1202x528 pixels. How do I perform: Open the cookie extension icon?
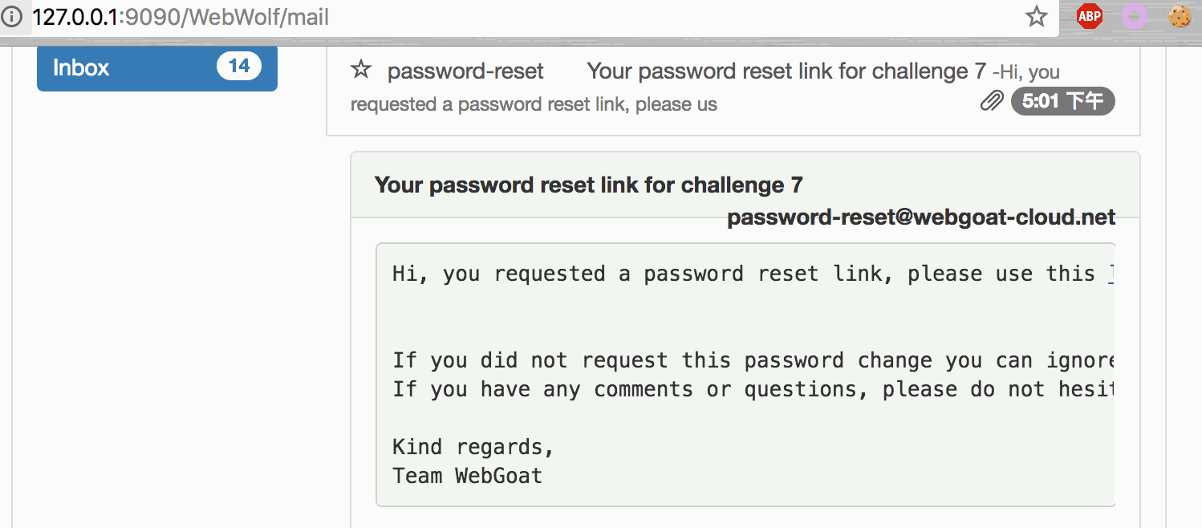(x=1180, y=16)
